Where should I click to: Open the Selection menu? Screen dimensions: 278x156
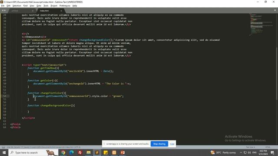(x=17, y=6)
